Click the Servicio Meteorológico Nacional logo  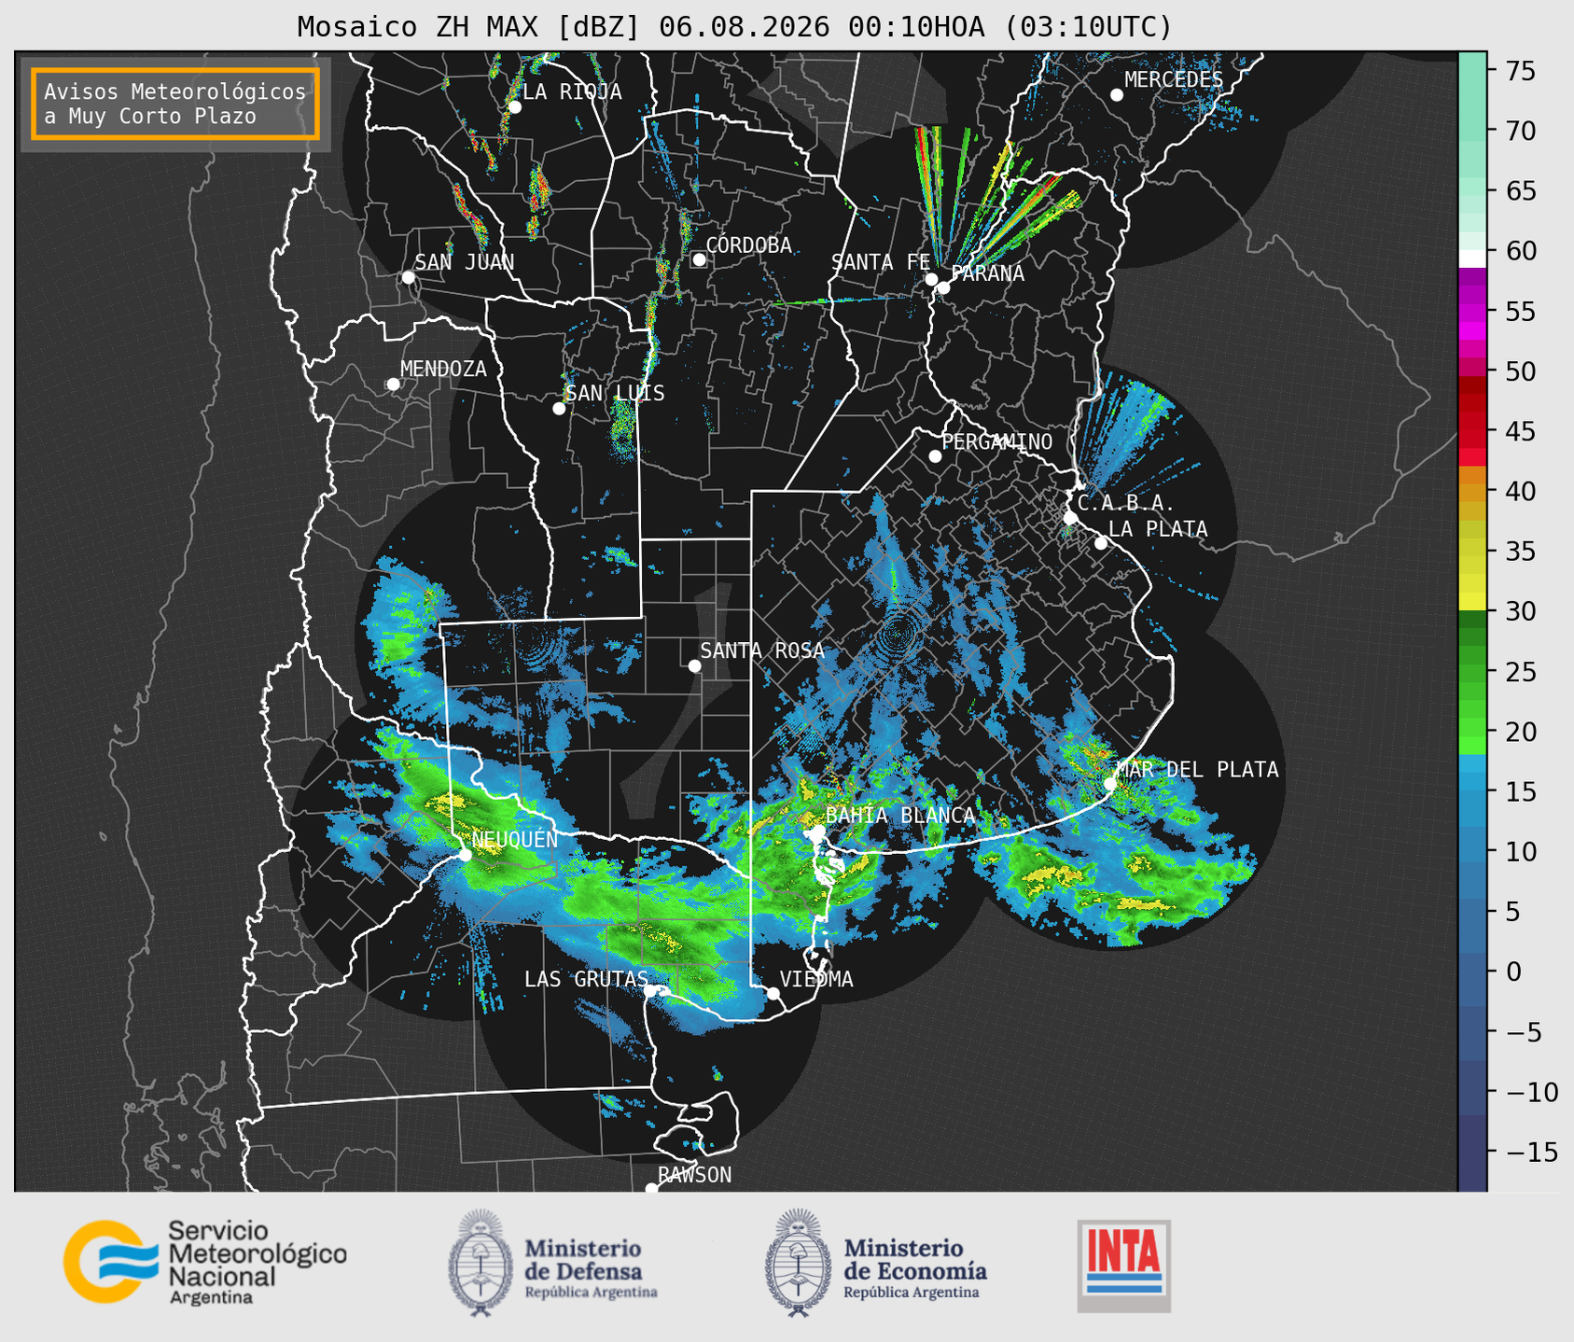point(205,1262)
